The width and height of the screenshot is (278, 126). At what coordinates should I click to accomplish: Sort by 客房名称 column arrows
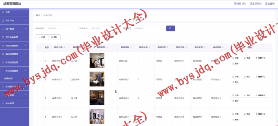64,47
